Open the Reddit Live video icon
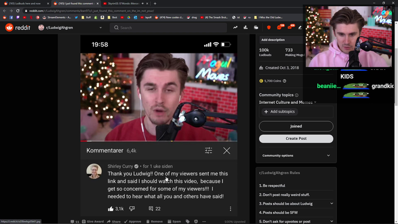The image size is (398, 224). click(x=256, y=27)
